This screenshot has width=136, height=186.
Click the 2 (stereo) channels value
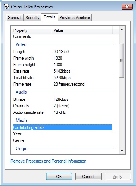[x=61, y=106]
